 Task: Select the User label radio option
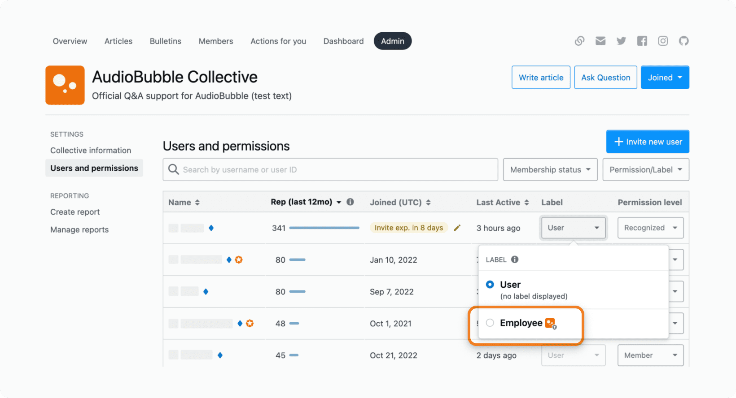tap(490, 285)
